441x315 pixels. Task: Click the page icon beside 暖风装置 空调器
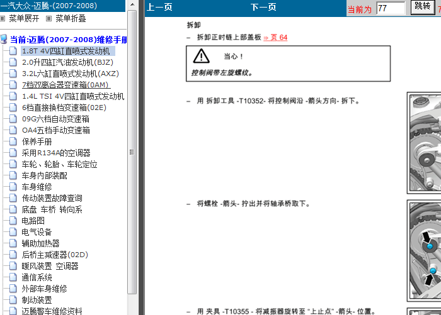[x=13, y=266]
